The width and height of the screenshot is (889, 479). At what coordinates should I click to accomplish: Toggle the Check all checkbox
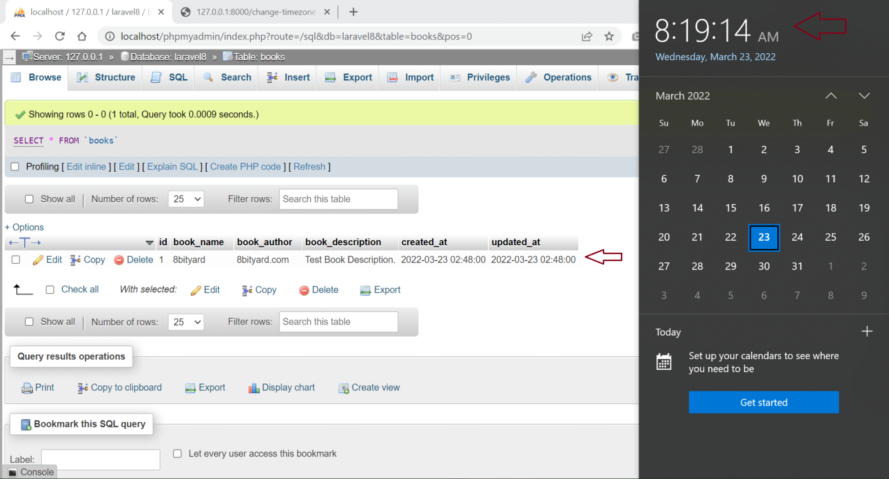click(x=50, y=290)
